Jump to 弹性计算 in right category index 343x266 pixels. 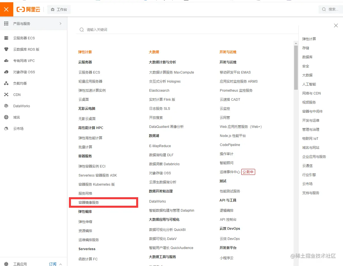309,39
